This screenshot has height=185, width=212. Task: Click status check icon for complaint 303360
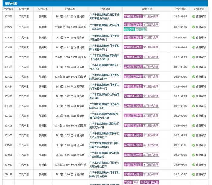click(x=194, y=135)
